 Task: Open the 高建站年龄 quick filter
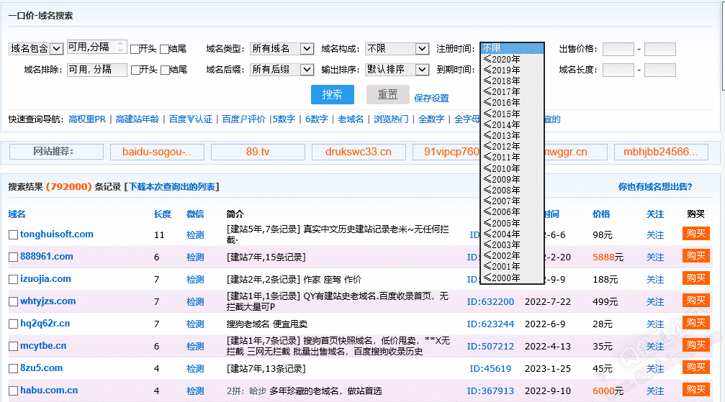pos(138,119)
